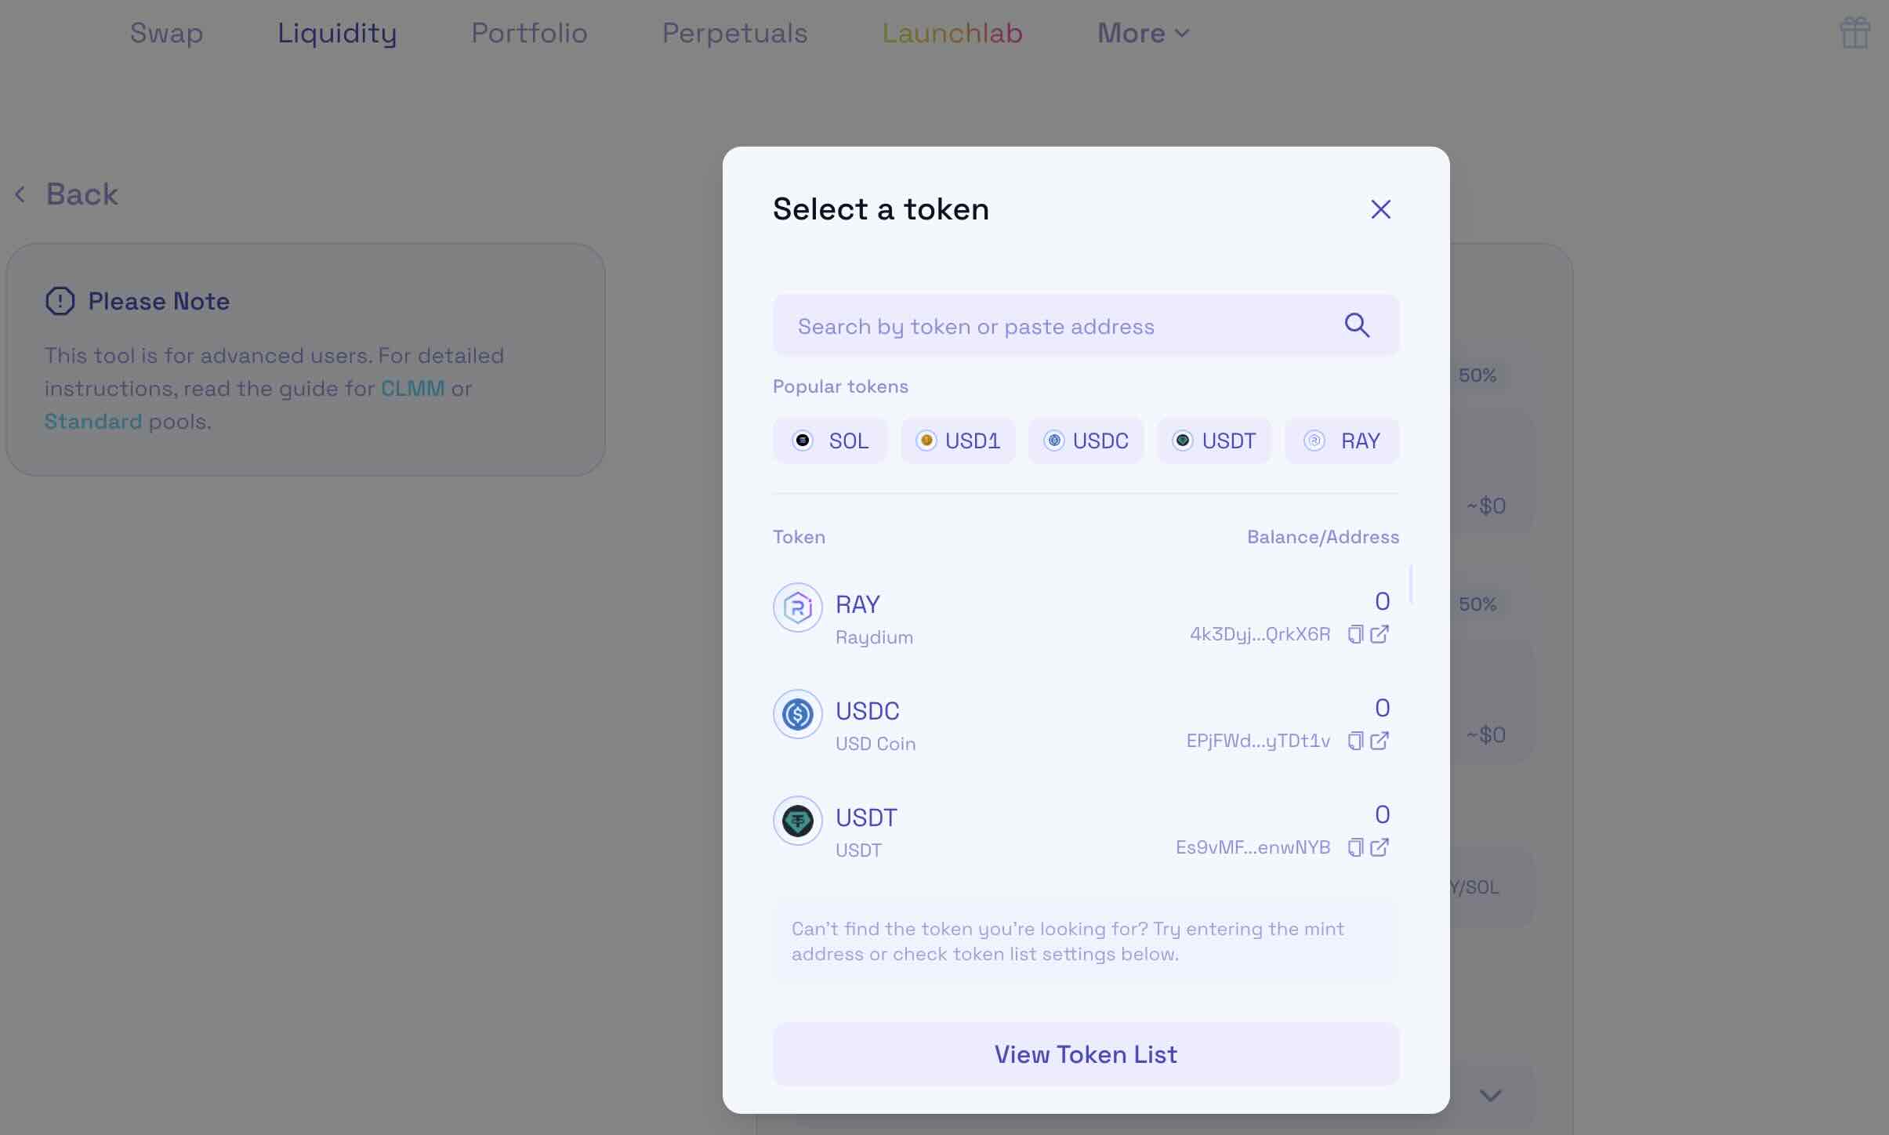
Task: Switch to the Perpetuals tab
Action: (734, 33)
